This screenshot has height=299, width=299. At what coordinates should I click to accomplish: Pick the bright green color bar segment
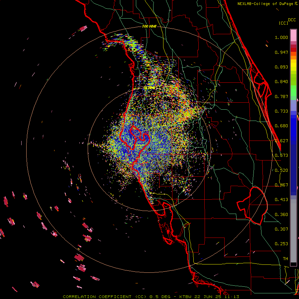click(293, 90)
